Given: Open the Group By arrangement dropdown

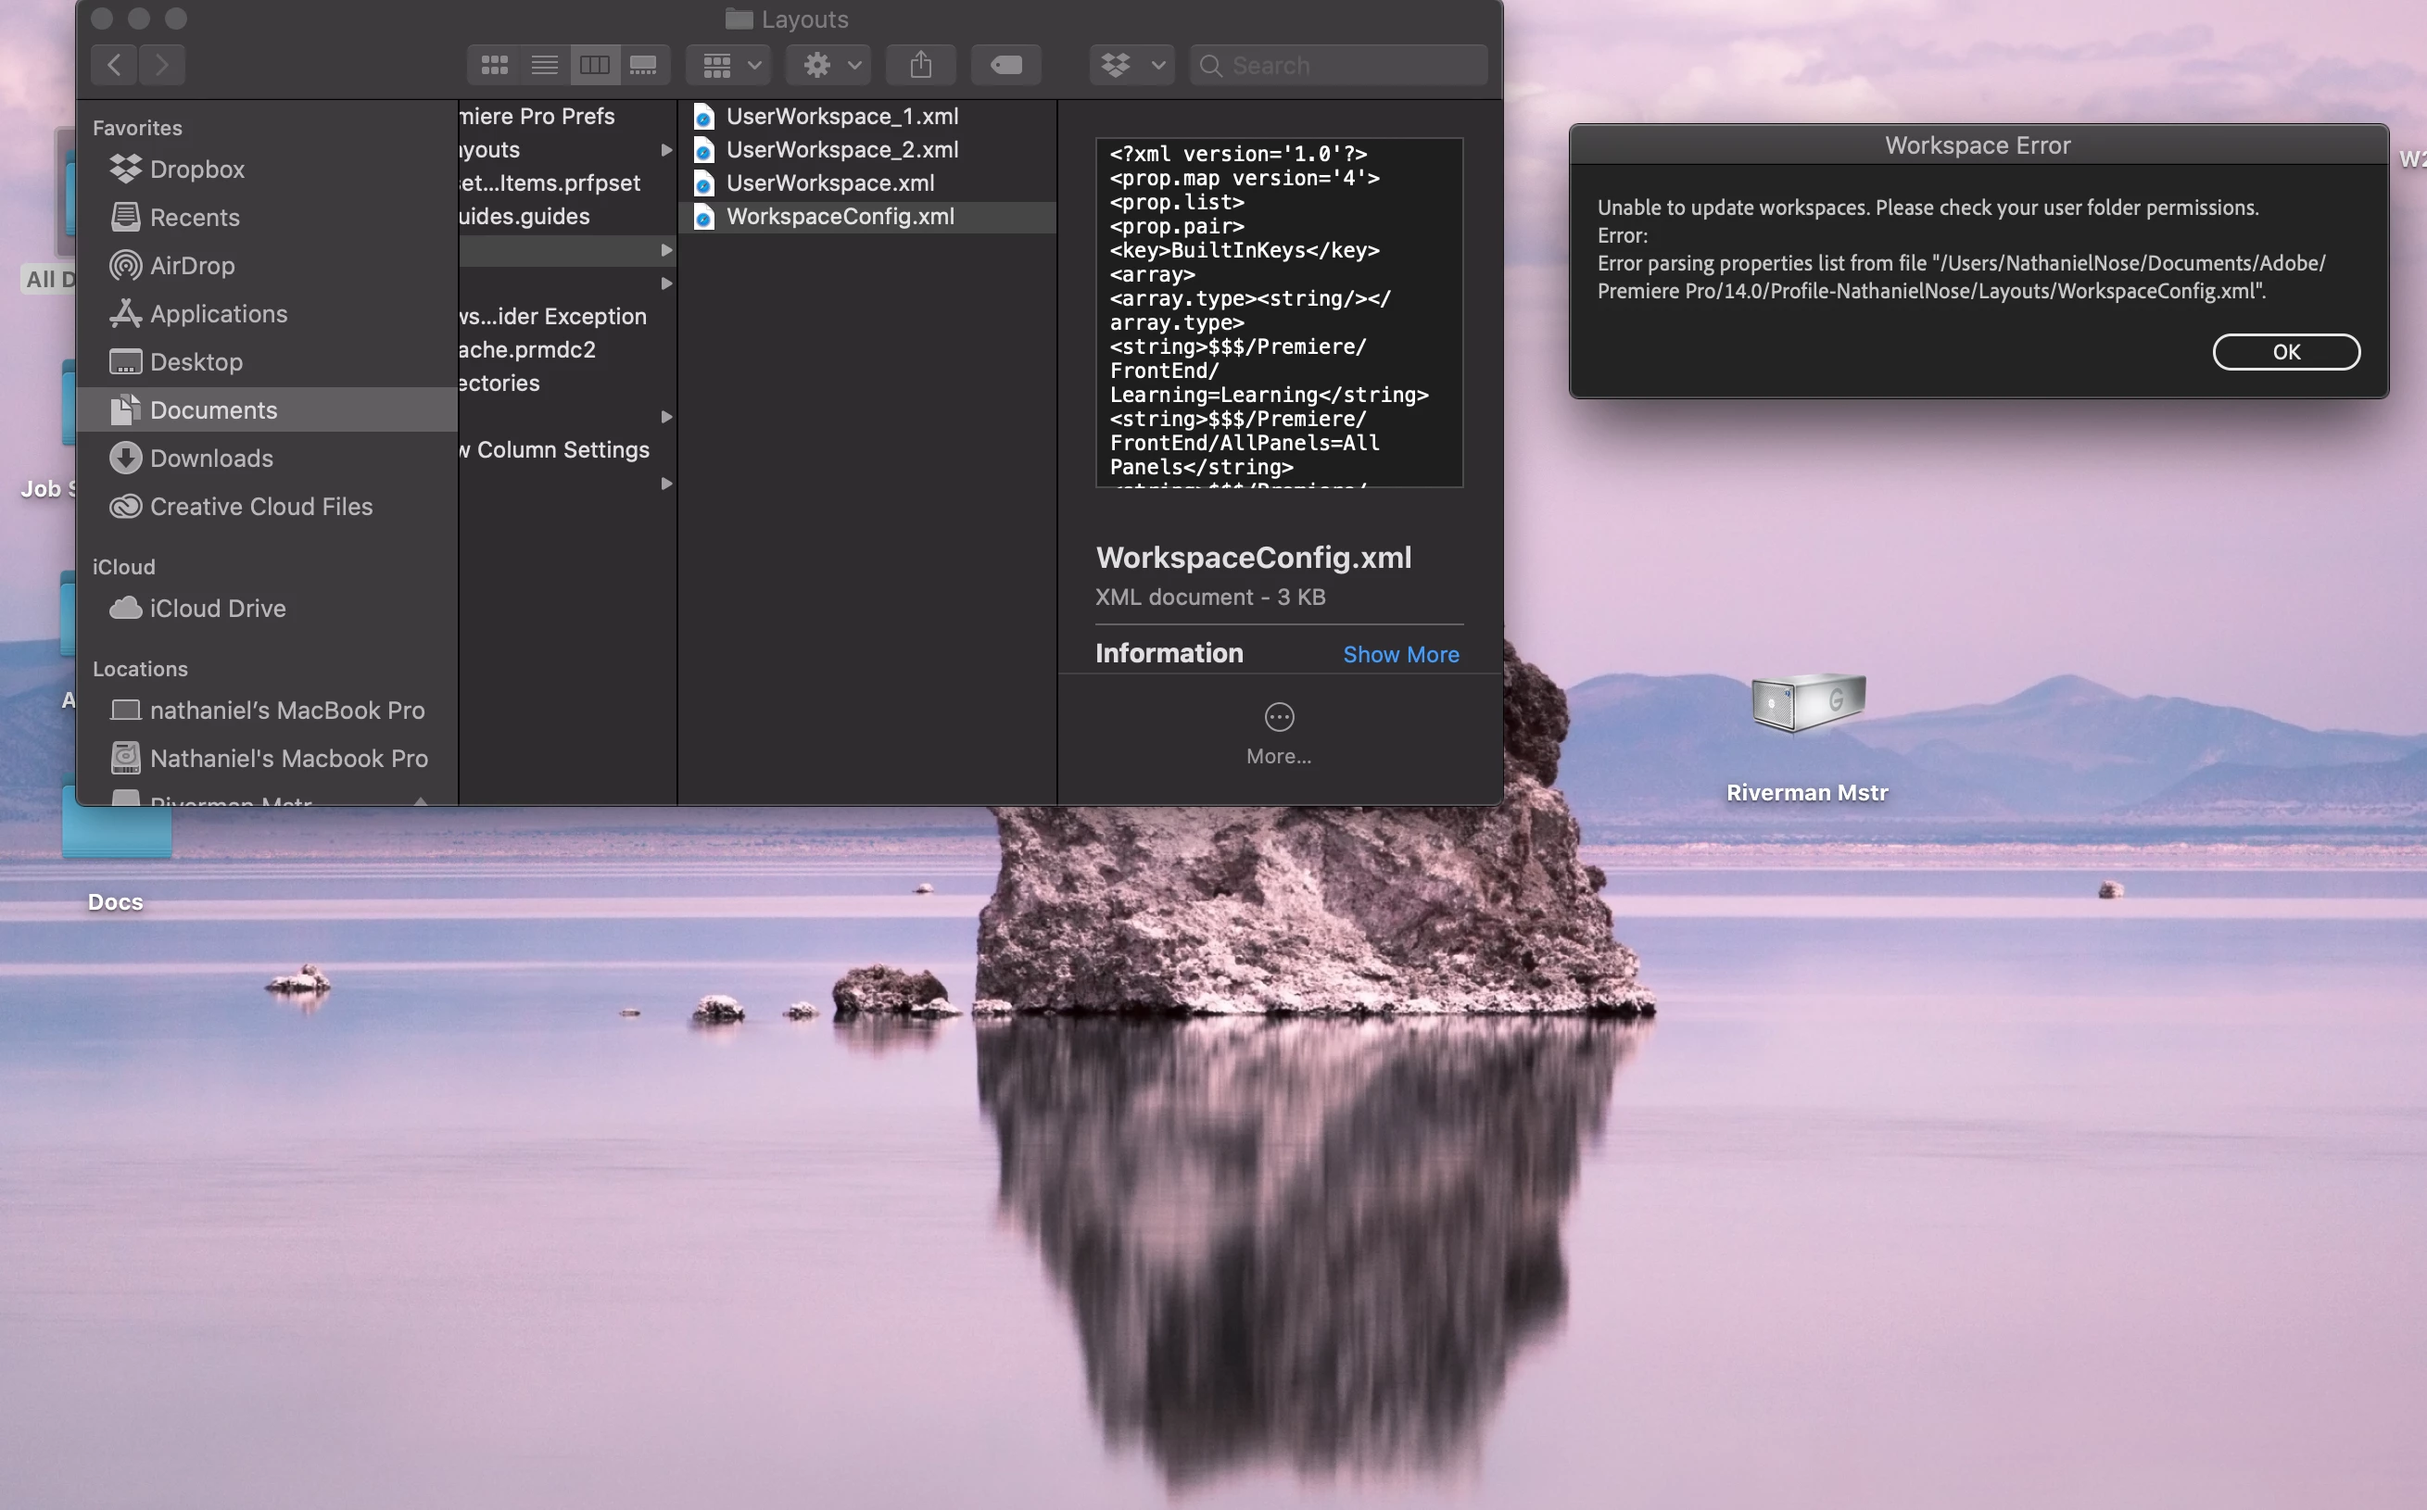Looking at the screenshot, I should (730, 66).
